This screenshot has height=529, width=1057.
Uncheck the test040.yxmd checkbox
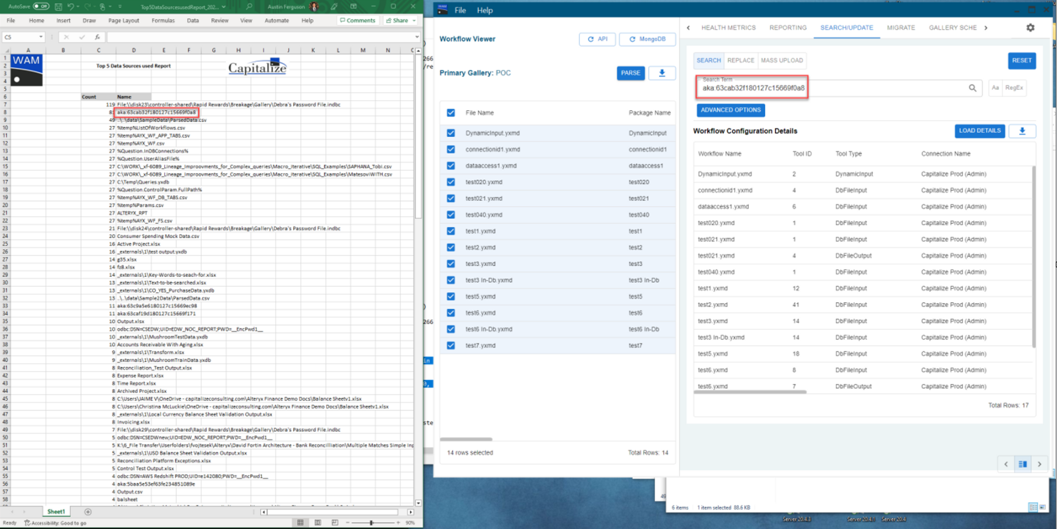451,215
